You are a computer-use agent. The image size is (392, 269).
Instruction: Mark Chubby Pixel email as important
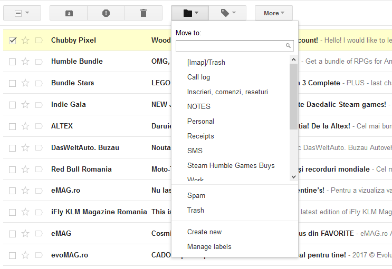point(39,40)
